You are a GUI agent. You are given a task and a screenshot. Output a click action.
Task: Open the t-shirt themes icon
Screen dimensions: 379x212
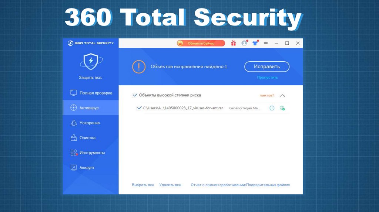[255, 43]
